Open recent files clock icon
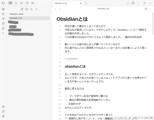Image resolution: width=154 pixels, height=120 pixels. pos(27,3)
